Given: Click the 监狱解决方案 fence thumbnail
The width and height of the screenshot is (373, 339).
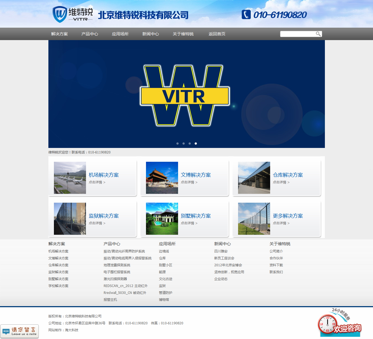Looking at the screenshot, I should [x=70, y=219].
